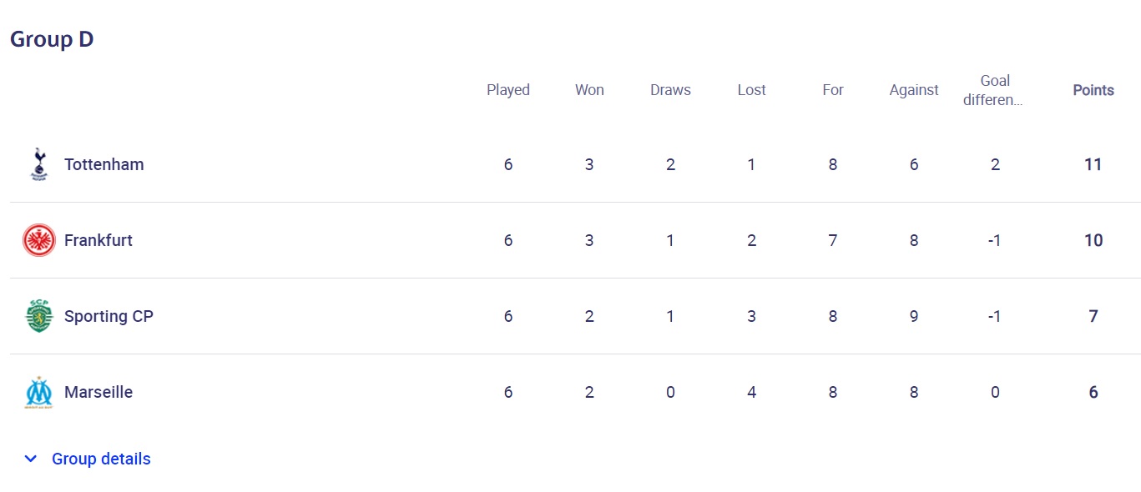Open the Group details link
This screenshot has height=492, width=1141.
pyautogui.click(x=101, y=459)
